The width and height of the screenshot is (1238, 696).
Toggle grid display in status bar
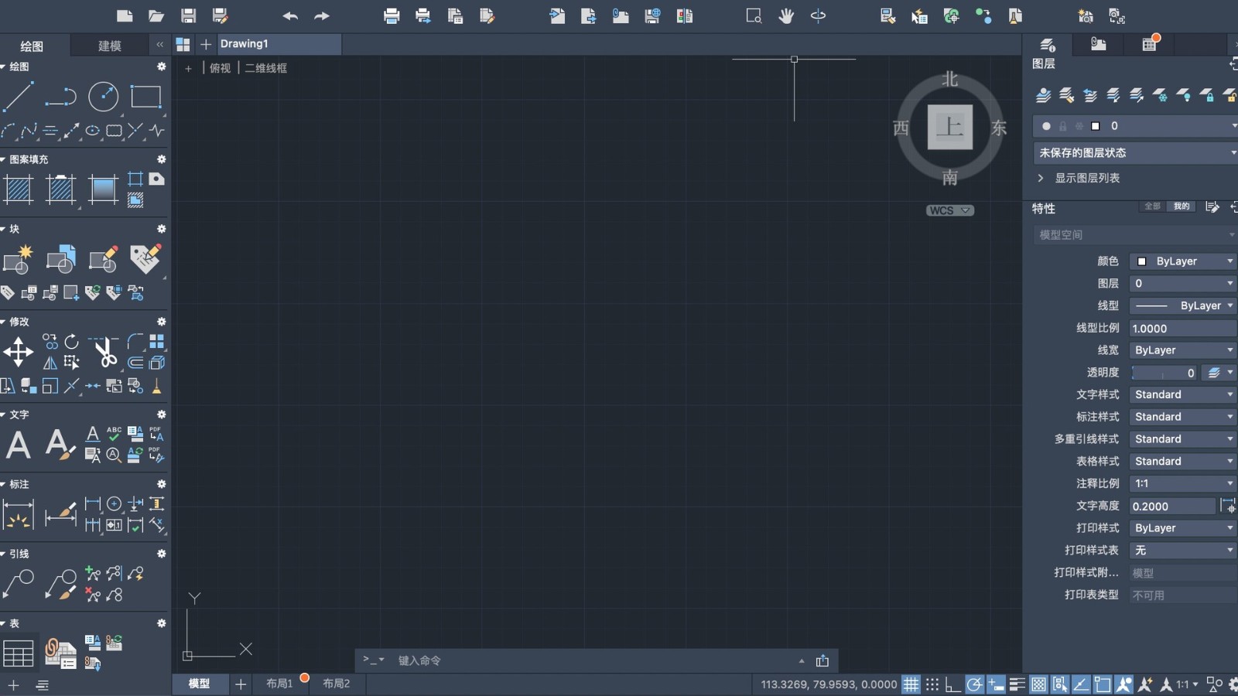pyautogui.click(x=911, y=684)
